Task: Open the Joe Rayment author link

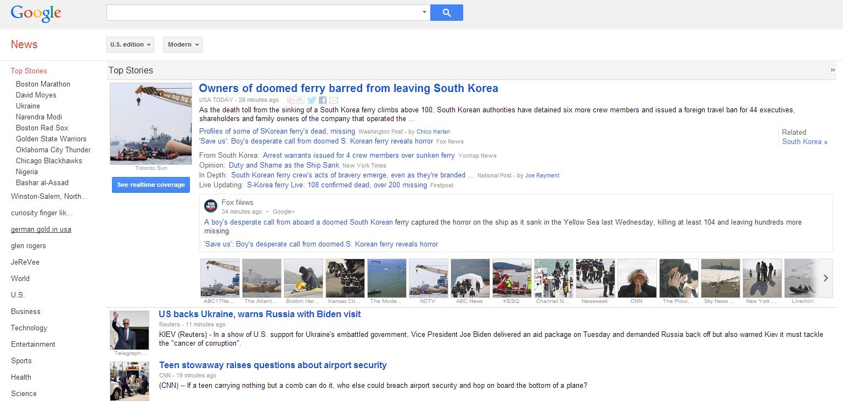Action: [542, 175]
